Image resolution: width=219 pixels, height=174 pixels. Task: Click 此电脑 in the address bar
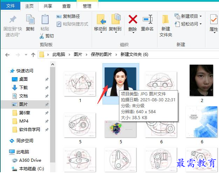tap(59, 55)
